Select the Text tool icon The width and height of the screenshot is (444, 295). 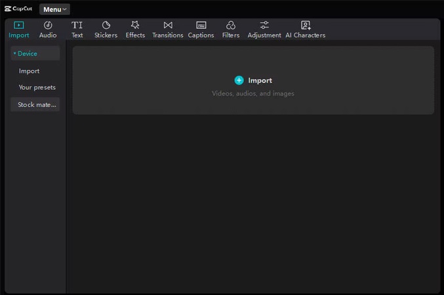(x=77, y=25)
